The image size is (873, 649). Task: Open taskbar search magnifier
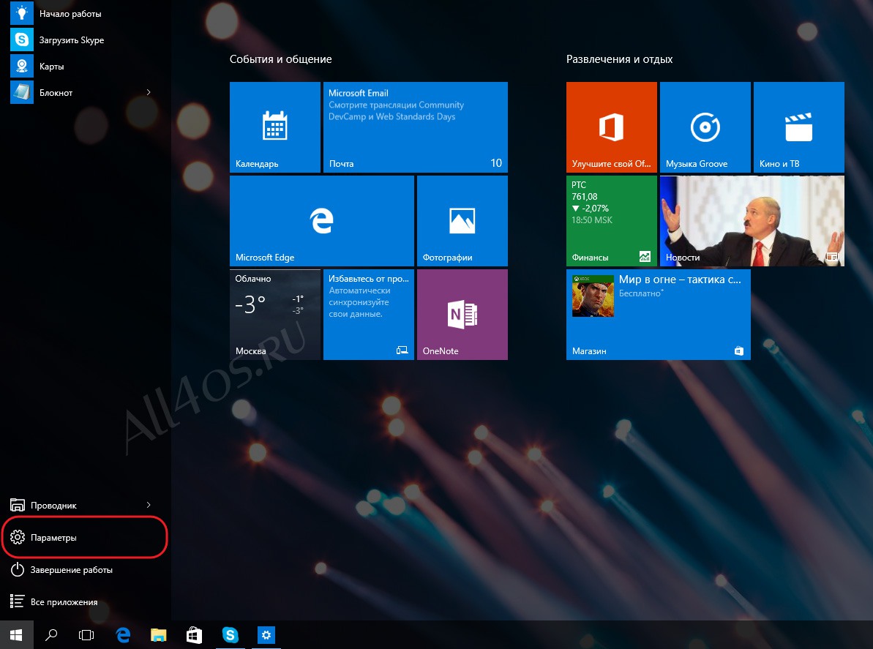pyautogui.click(x=51, y=635)
